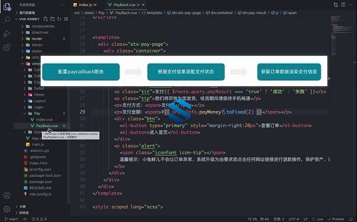The width and height of the screenshot is (357, 222).
Task: Click the LF end-of-line indicator
Action: tap(306, 219)
